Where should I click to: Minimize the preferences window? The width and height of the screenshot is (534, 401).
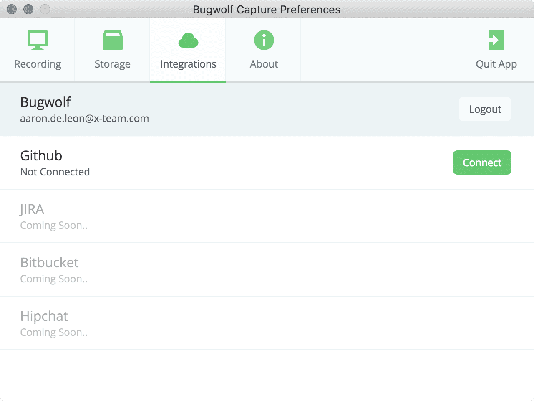click(x=28, y=9)
